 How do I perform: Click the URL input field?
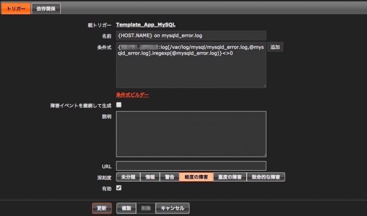[191, 166]
